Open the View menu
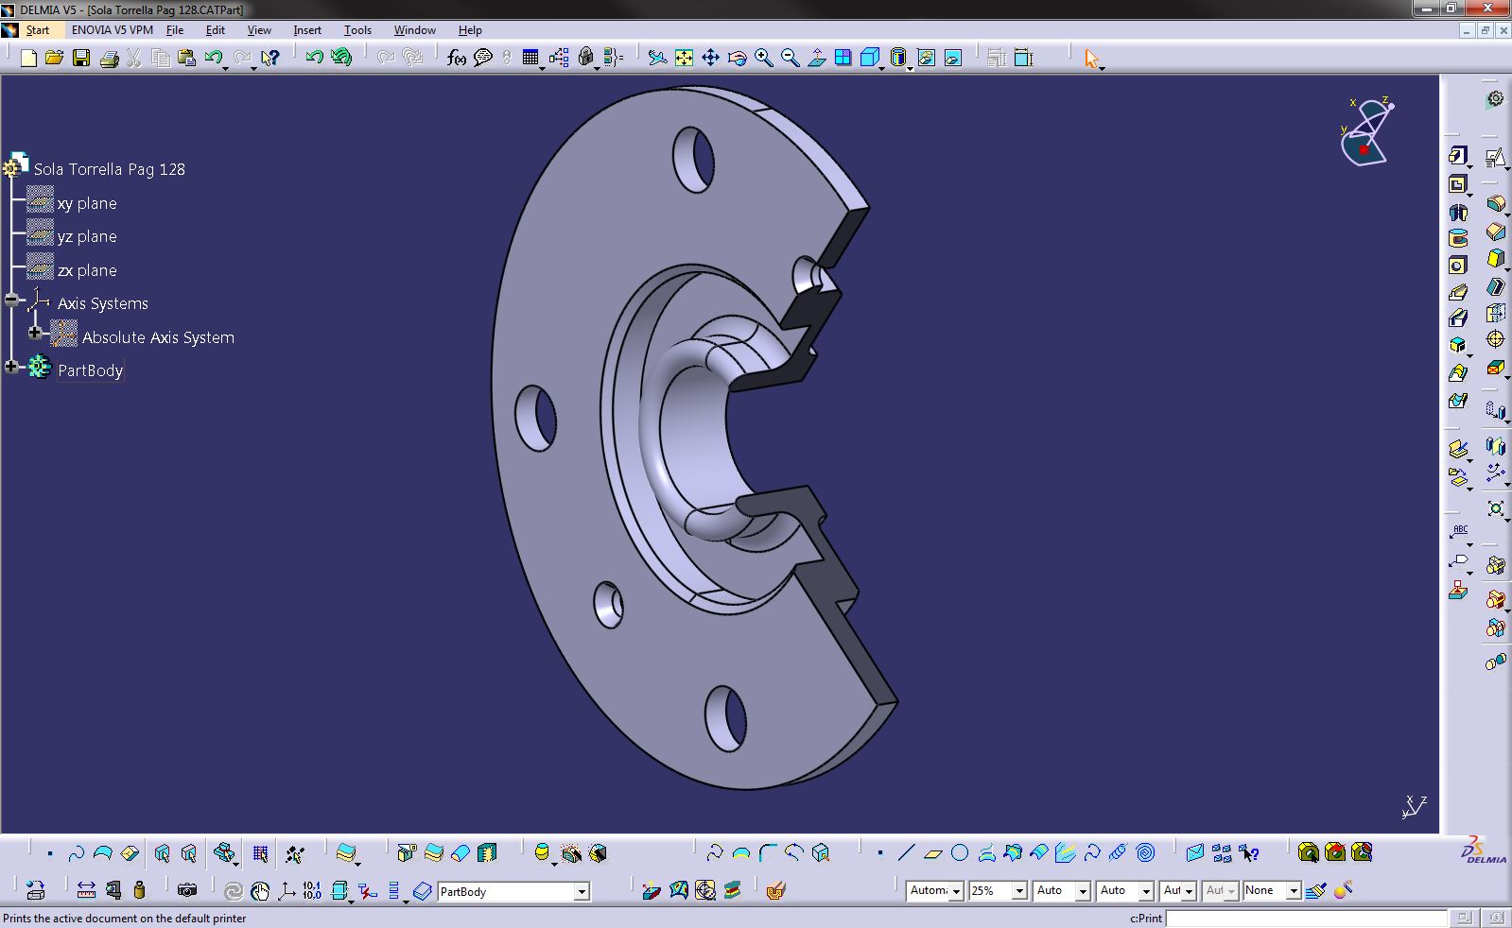The height and width of the screenshot is (928, 1512). 259,30
